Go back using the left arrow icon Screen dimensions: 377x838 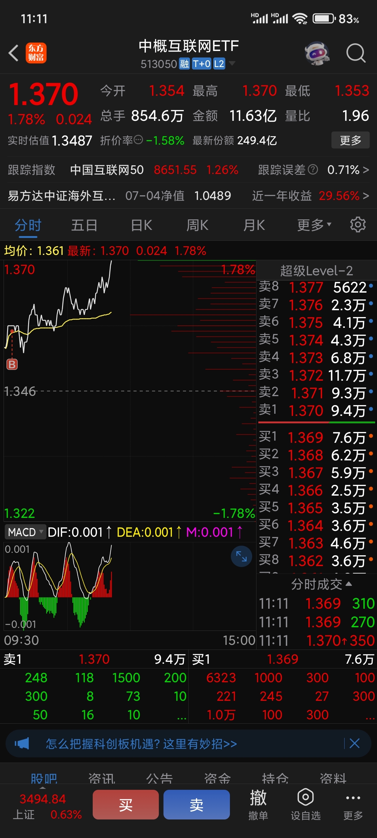(13, 53)
